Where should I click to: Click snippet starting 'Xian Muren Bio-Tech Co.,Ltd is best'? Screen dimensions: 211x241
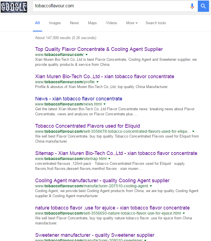point(116,62)
